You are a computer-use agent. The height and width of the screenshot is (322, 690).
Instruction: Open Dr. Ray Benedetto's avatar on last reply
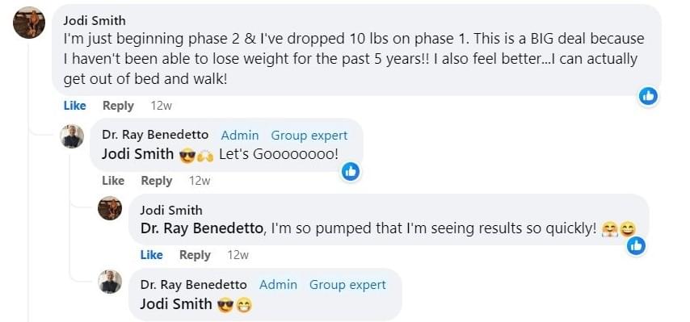pos(110,281)
